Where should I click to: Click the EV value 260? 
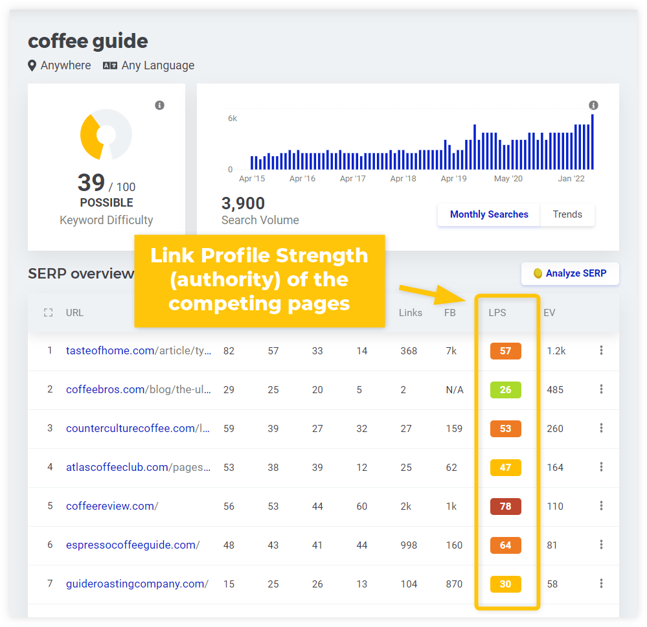tap(555, 428)
